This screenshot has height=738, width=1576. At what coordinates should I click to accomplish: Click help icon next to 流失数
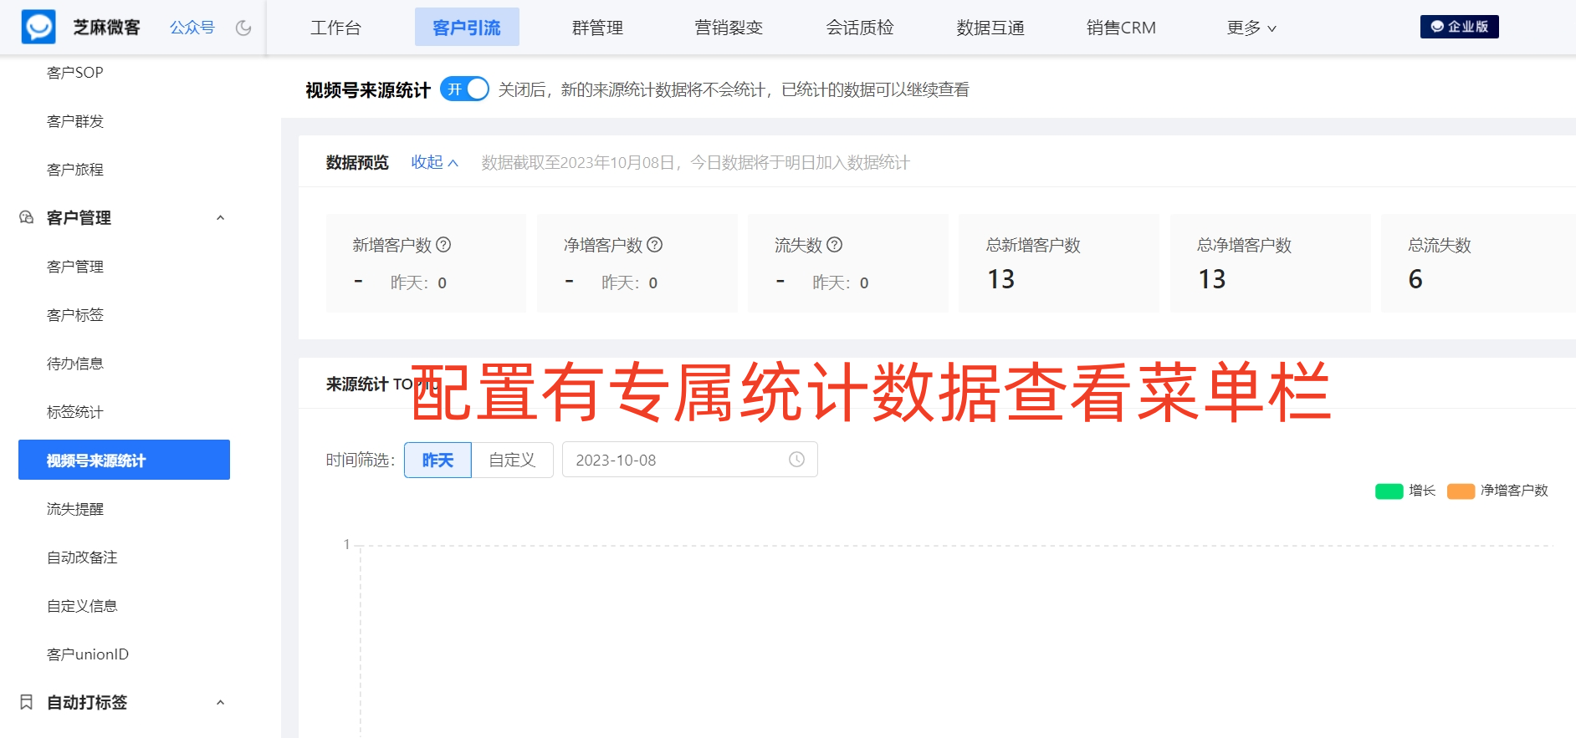click(834, 245)
